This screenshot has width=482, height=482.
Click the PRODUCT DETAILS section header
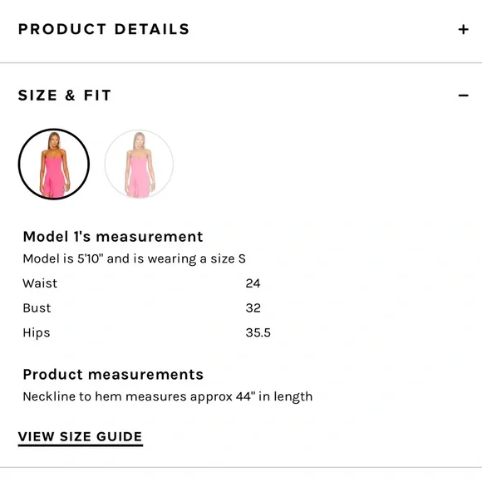click(104, 29)
